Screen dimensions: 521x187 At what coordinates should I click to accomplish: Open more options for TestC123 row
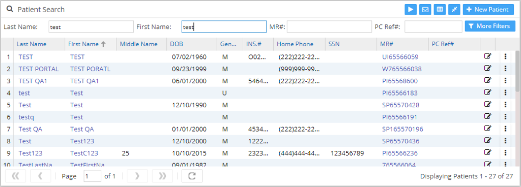point(505,153)
